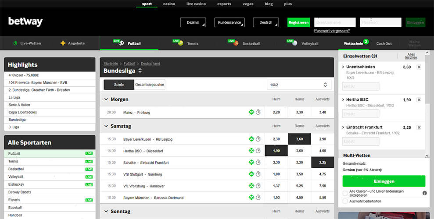Viewport: 434px width, 219px height.
Task: Remove the Hertha BSC bet from the slip
Action: 419,100
